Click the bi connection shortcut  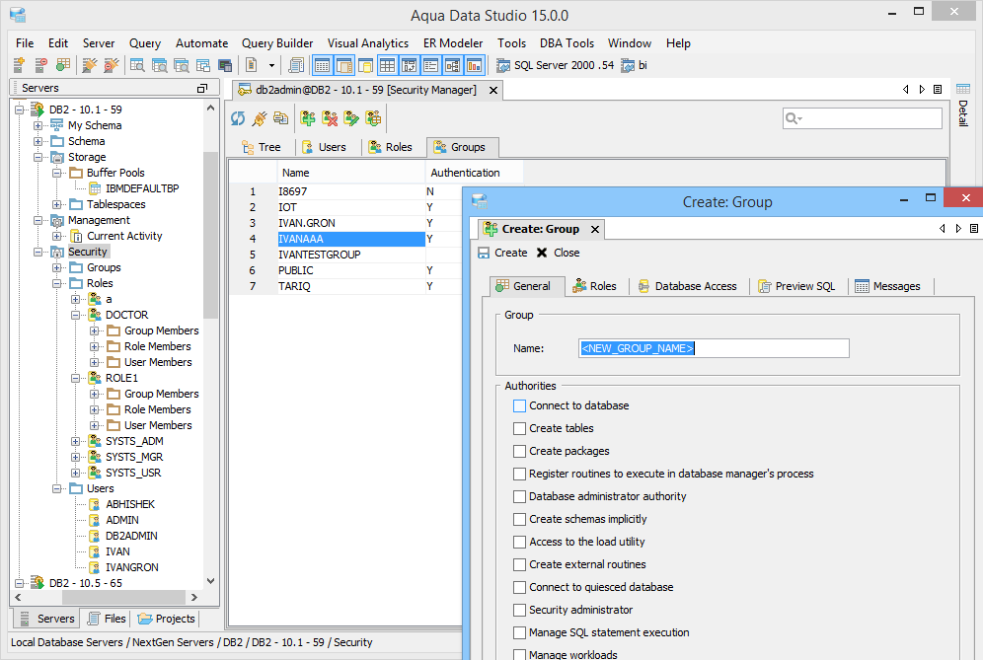[635, 65]
